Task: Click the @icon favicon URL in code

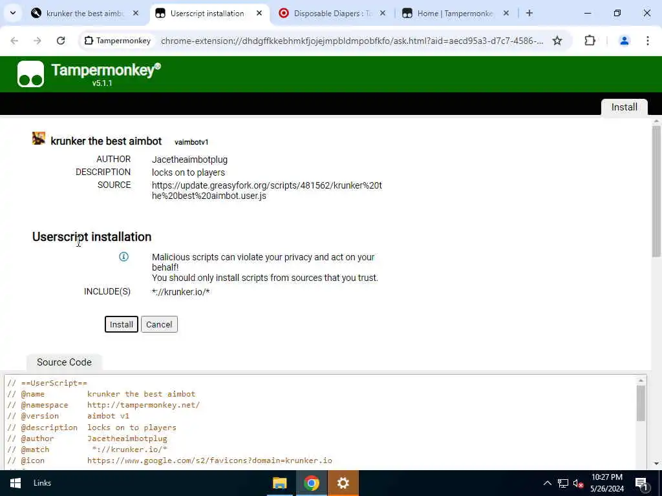Action: (209, 460)
